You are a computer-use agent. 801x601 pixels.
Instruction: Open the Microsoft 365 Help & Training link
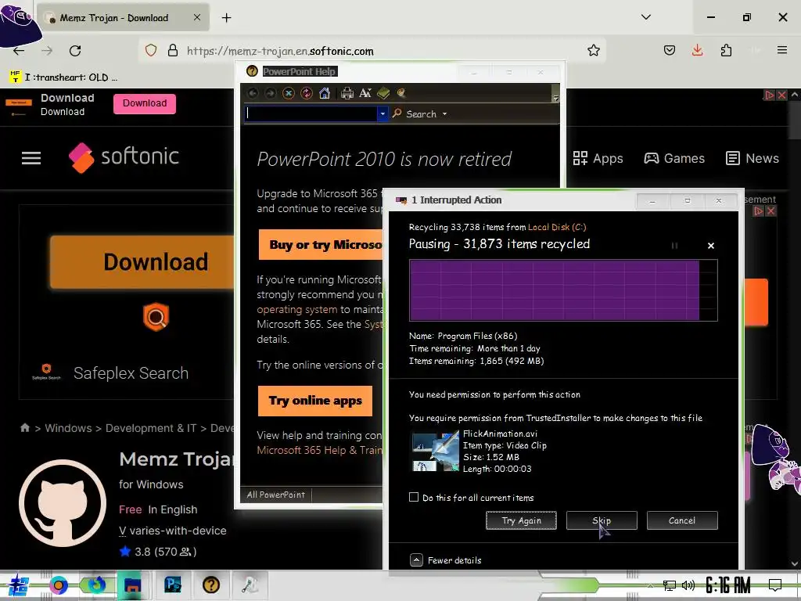319,450
